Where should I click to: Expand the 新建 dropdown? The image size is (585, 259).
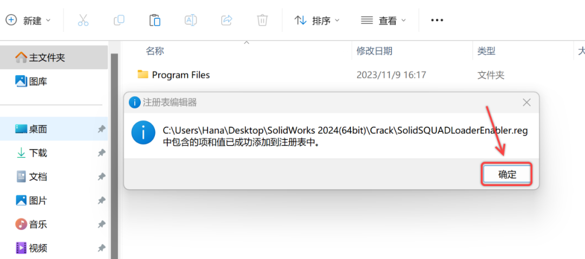coord(28,21)
